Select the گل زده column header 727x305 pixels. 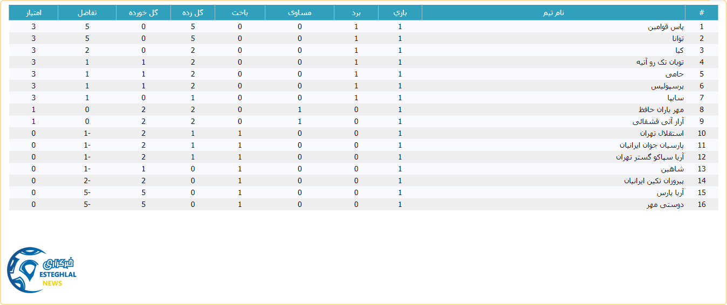(193, 12)
